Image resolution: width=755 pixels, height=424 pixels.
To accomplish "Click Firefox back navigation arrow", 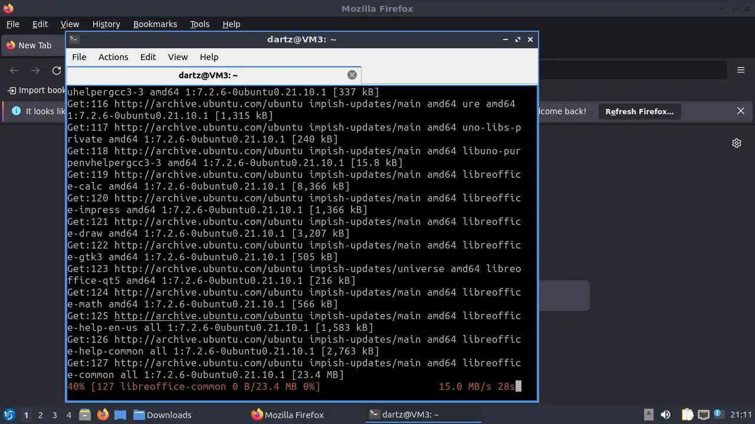I will tap(14, 71).
